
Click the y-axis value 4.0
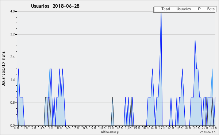click(12, 11)
